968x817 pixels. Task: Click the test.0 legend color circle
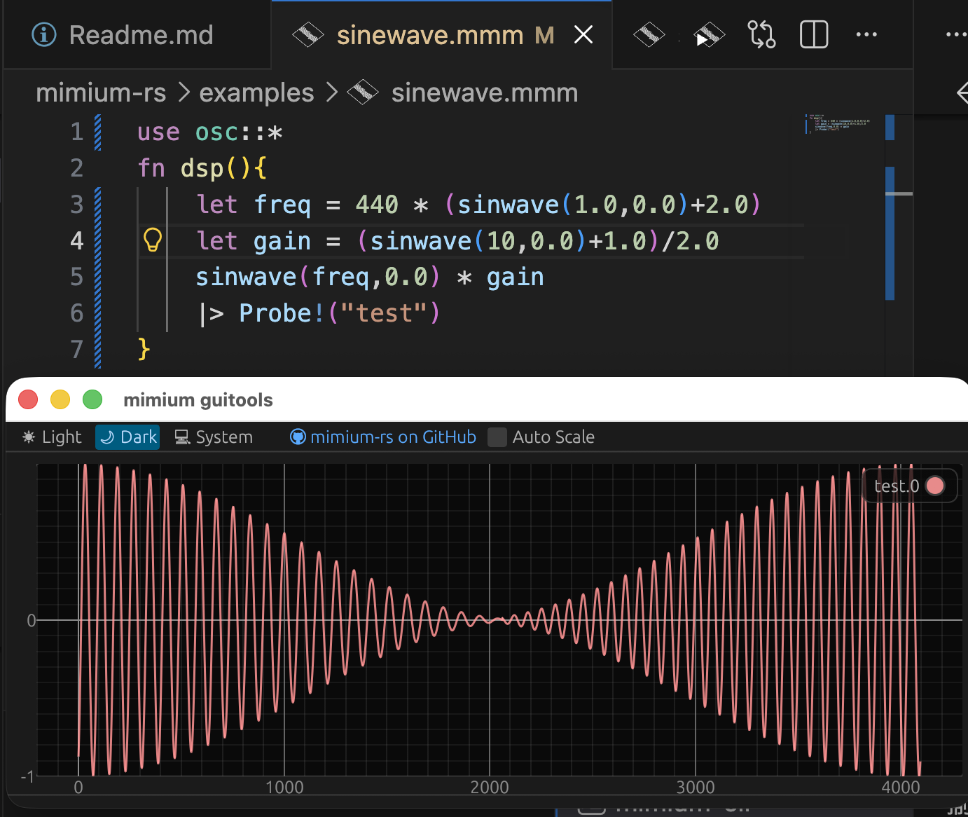coord(934,486)
